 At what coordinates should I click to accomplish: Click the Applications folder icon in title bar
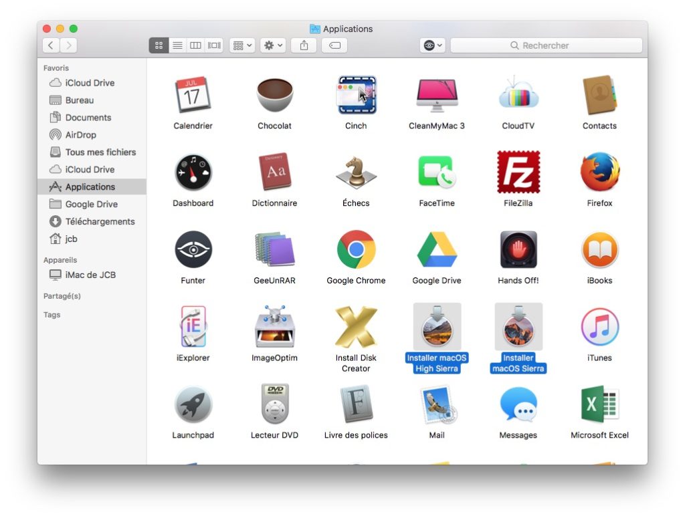click(314, 29)
